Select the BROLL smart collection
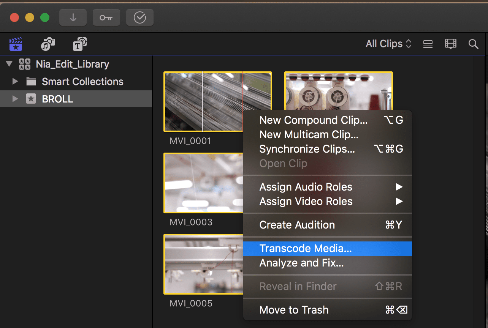This screenshot has width=488, height=328. (x=57, y=99)
